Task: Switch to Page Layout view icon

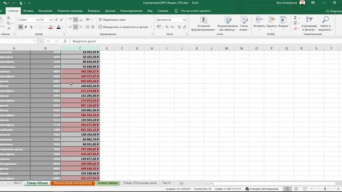Action: tap(296, 189)
